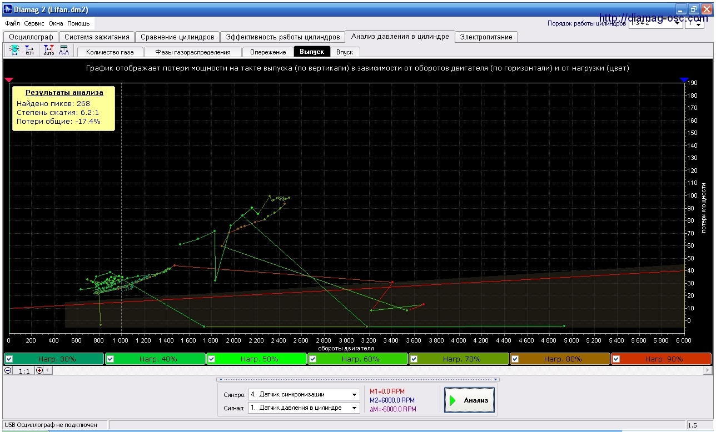The image size is (716, 432).
Task: Click the M2=6000.0 RPM marker readout
Action: click(x=392, y=400)
